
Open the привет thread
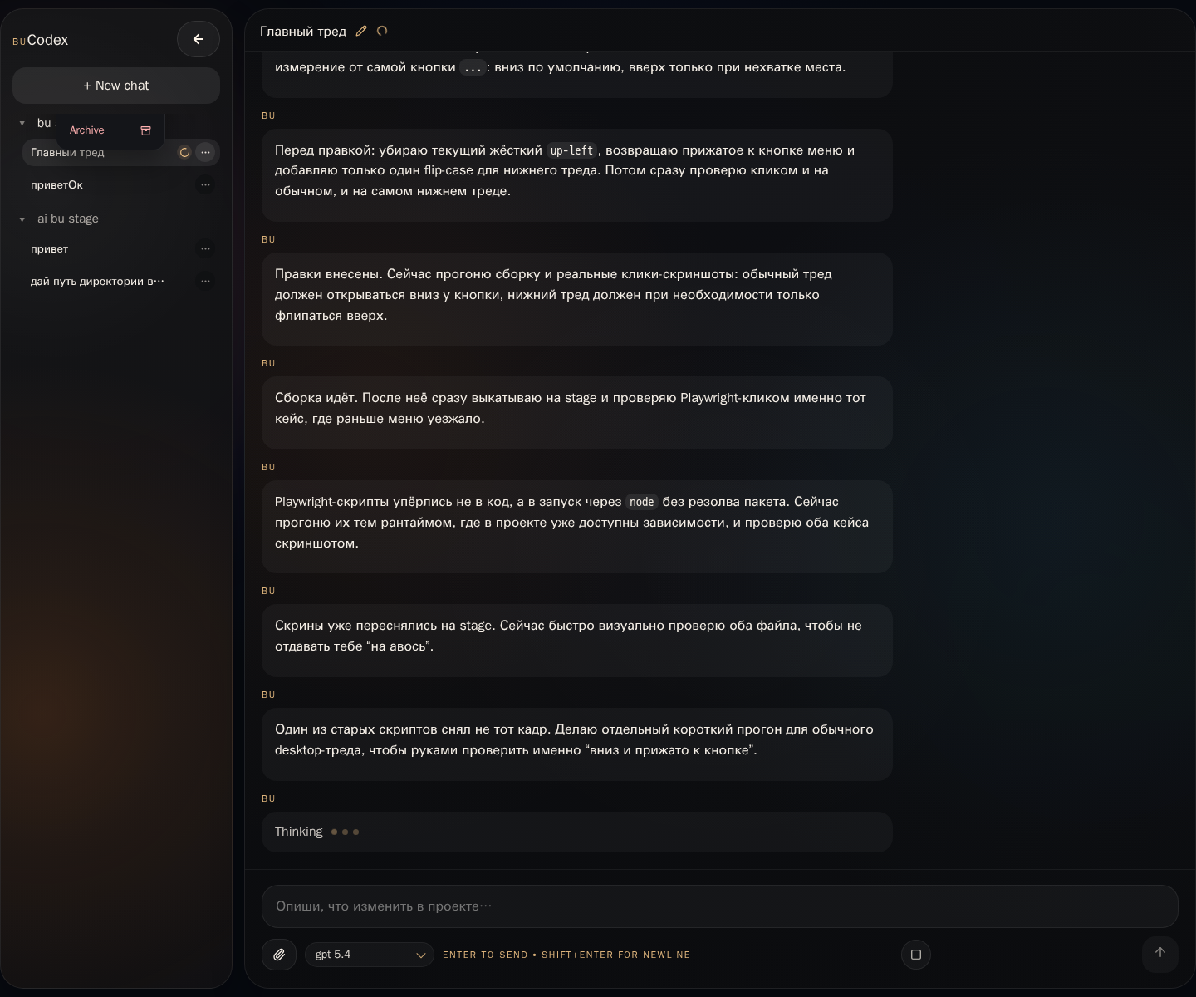point(50,248)
